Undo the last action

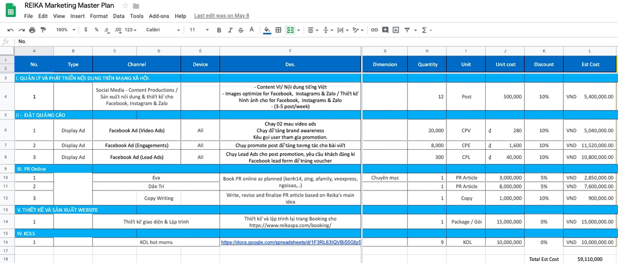point(10,30)
